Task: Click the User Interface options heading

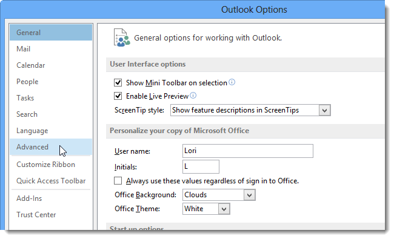Action: tap(148, 64)
